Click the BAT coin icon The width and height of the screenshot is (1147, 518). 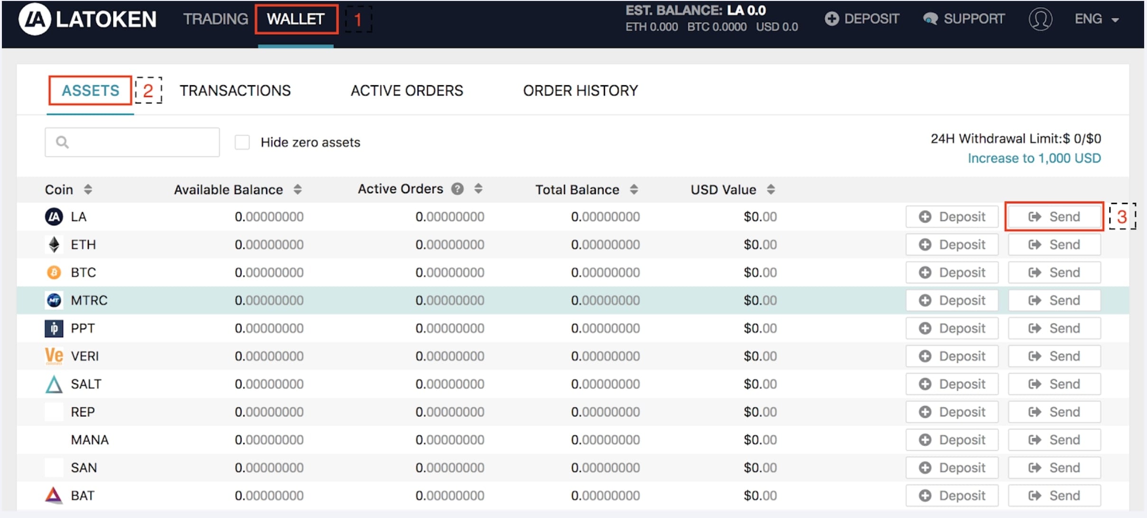click(x=54, y=496)
